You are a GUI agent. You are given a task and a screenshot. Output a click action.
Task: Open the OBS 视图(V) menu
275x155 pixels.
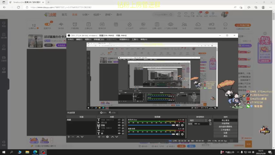pos(88,39)
